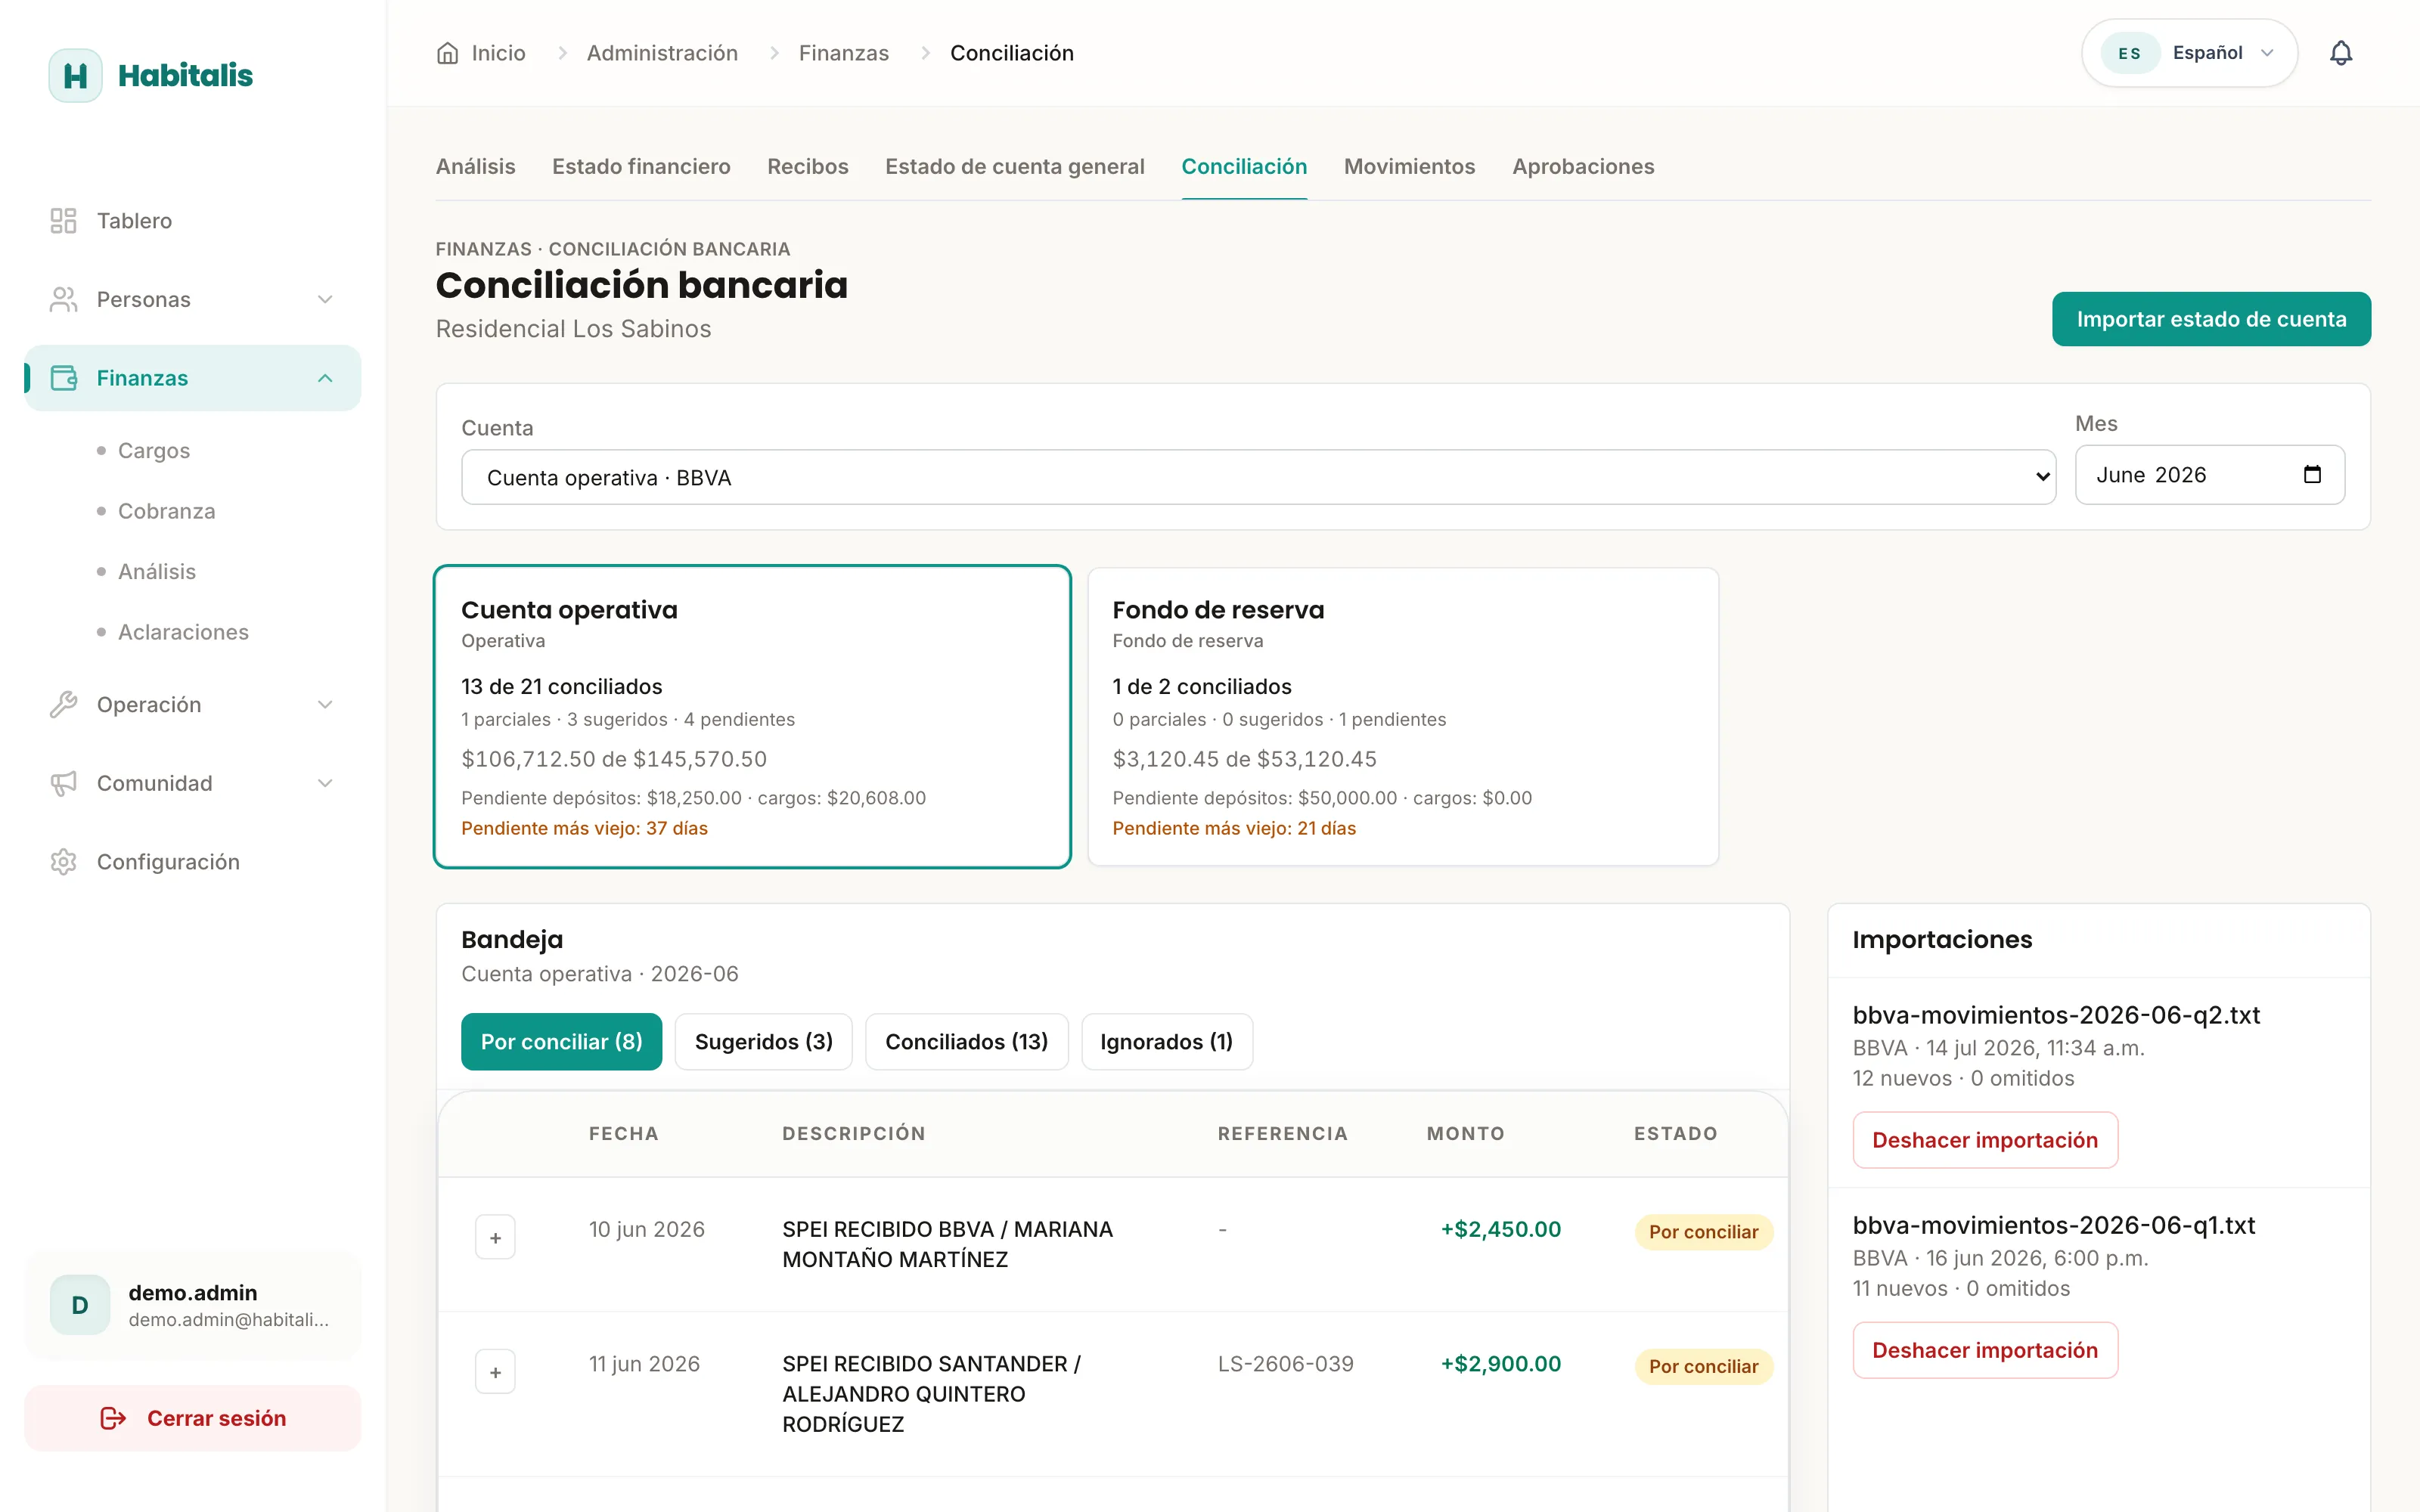Select the Por conciliar (8) filter
This screenshot has width=2420, height=1512.
pos(562,1042)
